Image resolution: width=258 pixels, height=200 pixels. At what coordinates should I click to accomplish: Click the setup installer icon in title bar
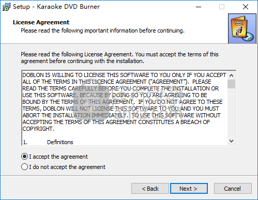pyautogui.click(x=6, y=7)
